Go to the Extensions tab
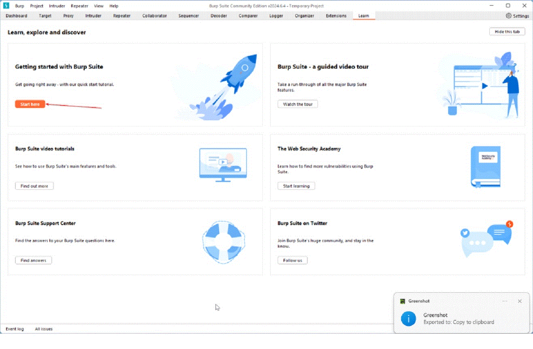 point(336,16)
